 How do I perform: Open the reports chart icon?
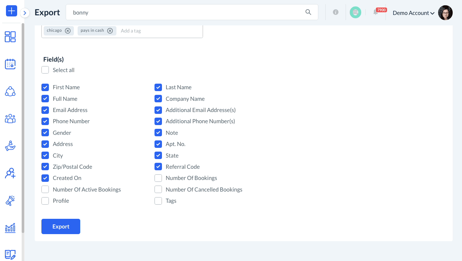10,228
